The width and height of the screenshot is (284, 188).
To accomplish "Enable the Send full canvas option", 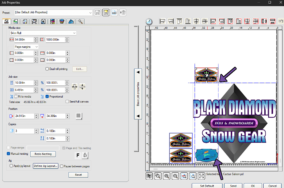I will 67,101.
